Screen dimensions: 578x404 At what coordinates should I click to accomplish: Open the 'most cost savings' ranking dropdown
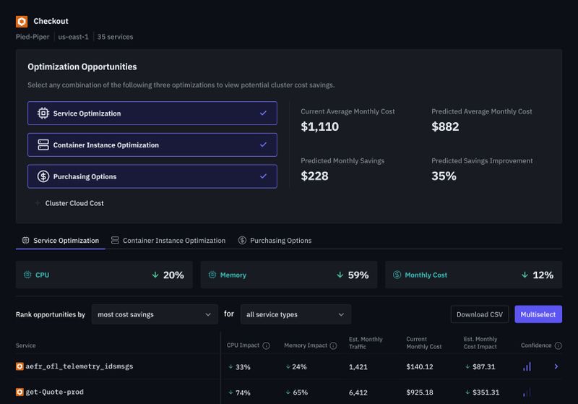coord(155,314)
